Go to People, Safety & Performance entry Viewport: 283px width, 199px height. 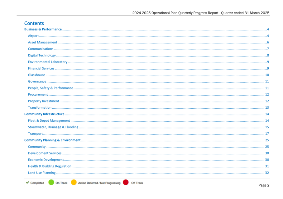tap(148, 88)
